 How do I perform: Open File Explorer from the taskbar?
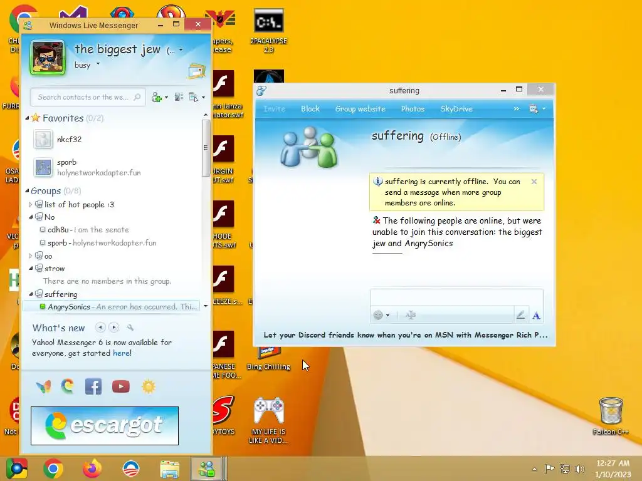(x=169, y=468)
